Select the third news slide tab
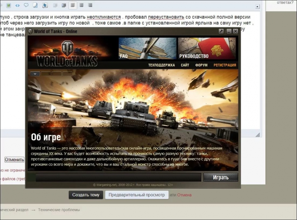This screenshot has width=297, height=220. click(57, 74)
